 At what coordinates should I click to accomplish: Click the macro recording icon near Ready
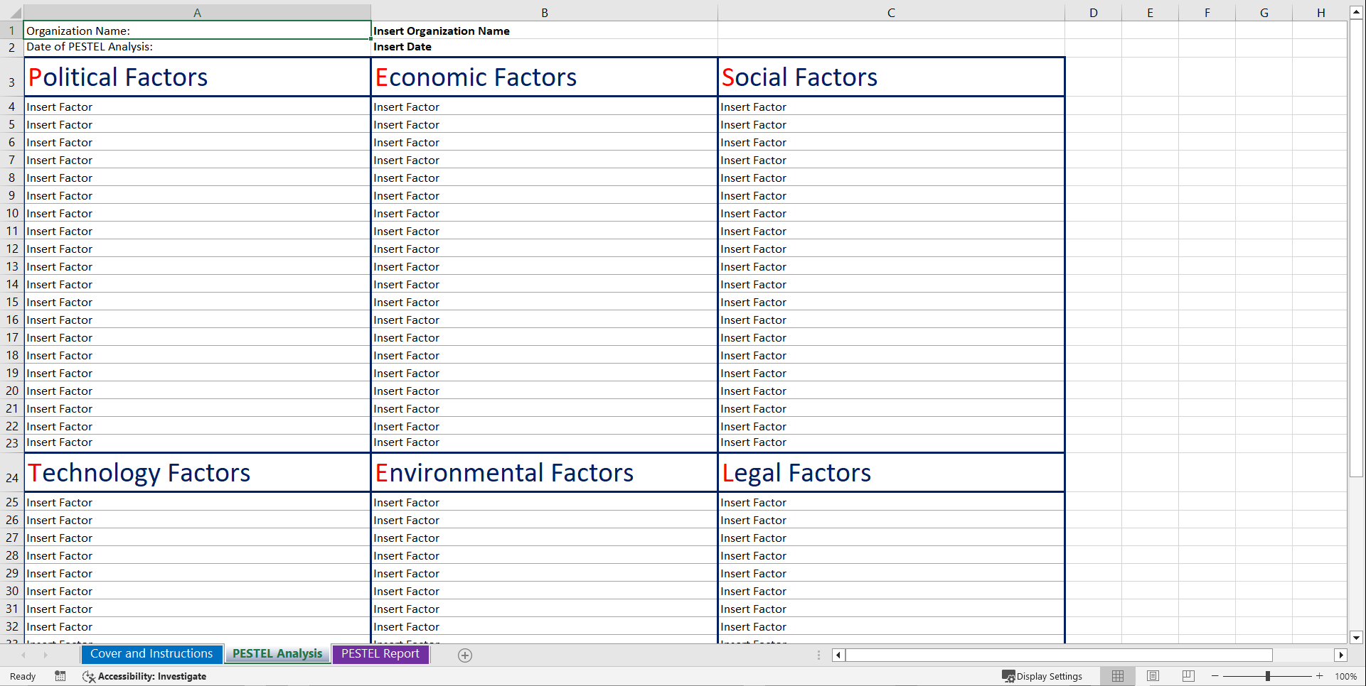click(60, 676)
